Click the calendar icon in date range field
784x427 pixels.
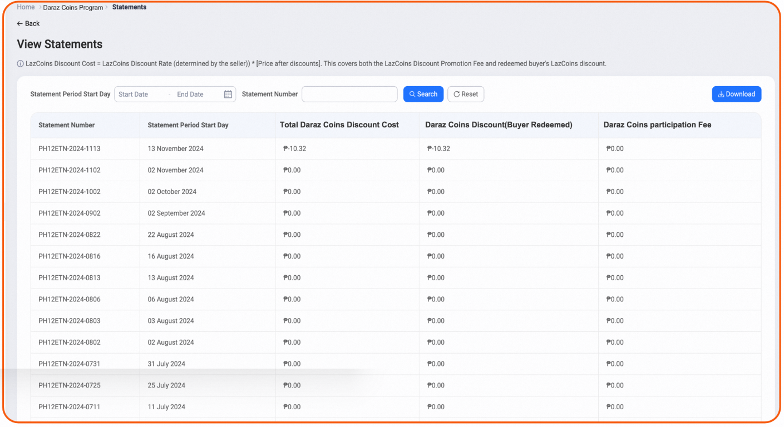228,95
